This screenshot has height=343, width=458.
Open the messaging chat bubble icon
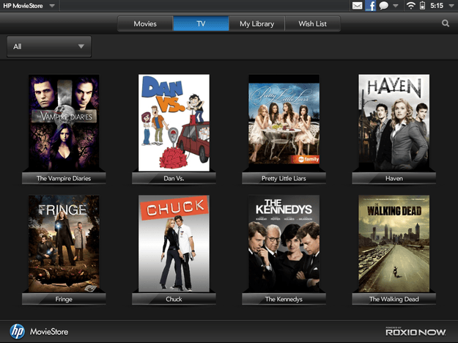click(x=383, y=6)
